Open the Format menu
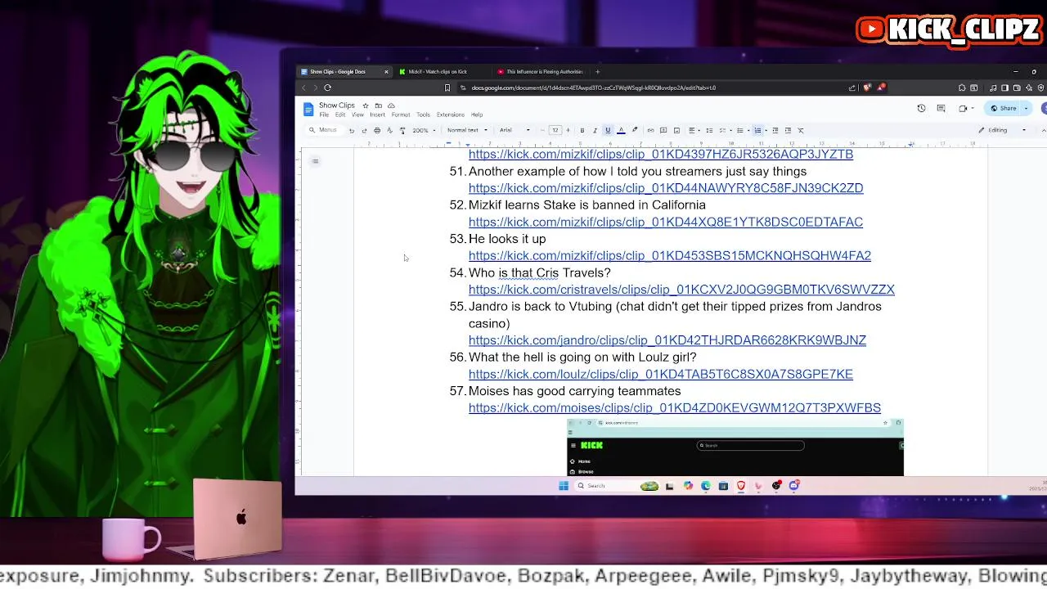This screenshot has width=1047, height=589. [x=401, y=115]
